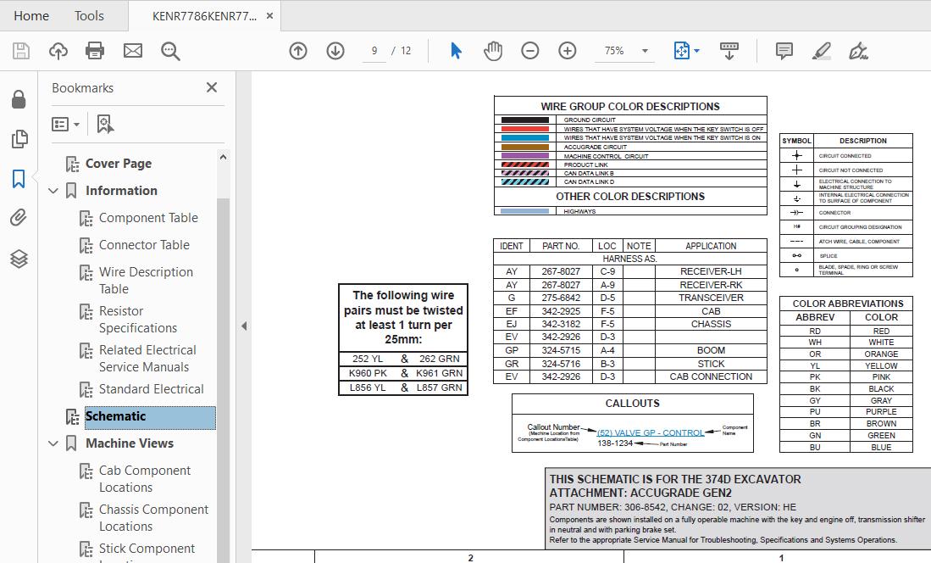This screenshot has width=931, height=563.
Task: Select the KENR7786 document tab
Action: pos(204,16)
